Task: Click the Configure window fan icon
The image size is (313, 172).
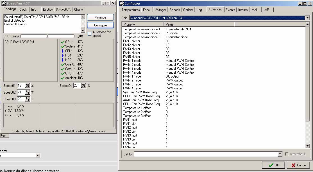Action: point(122,3)
